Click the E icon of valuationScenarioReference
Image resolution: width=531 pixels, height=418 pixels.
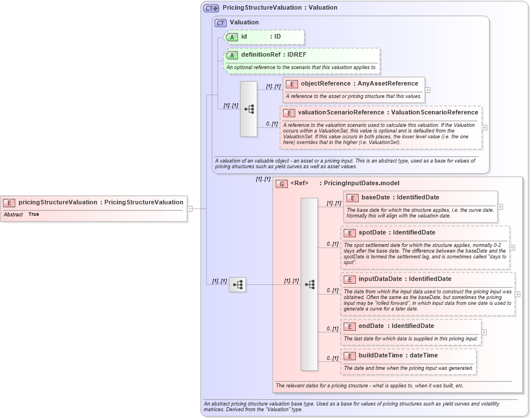click(x=291, y=112)
